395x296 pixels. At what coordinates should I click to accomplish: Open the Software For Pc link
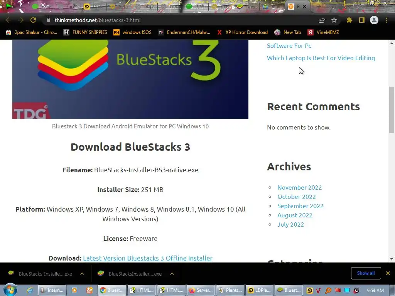[289, 45]
